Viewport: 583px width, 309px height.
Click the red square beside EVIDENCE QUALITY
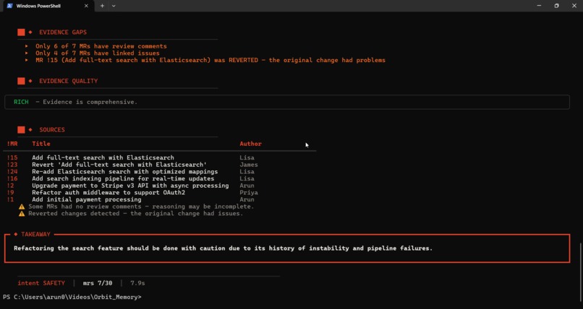[x=21, y=81]
